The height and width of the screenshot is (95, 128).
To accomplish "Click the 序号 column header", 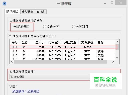I will [15, 42].
